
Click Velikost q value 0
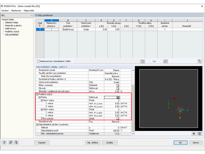[112, 128]
